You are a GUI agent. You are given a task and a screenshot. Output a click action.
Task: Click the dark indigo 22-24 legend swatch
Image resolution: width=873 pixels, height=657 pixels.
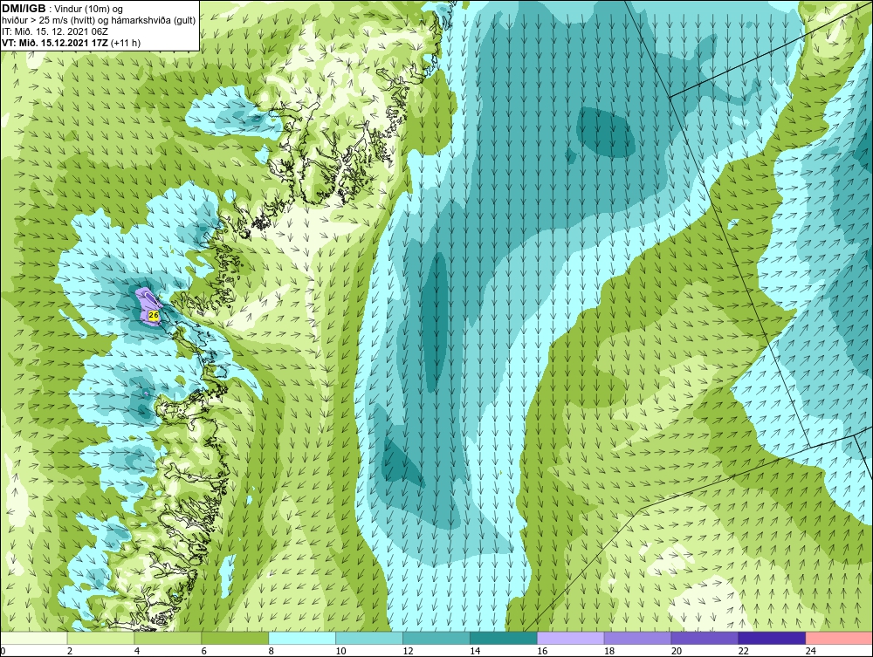(773, 638)
